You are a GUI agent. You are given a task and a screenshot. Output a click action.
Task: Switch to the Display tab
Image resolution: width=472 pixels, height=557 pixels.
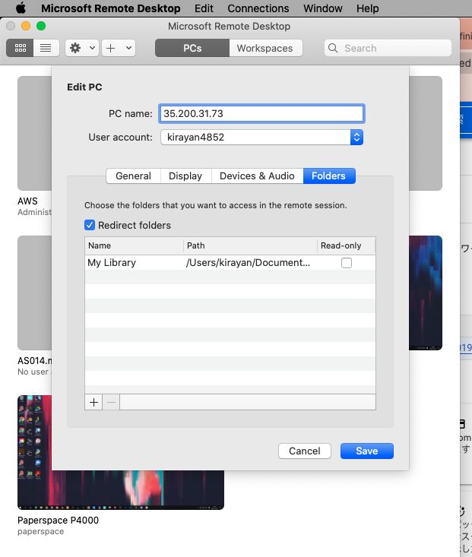click(x=185, y=176)
